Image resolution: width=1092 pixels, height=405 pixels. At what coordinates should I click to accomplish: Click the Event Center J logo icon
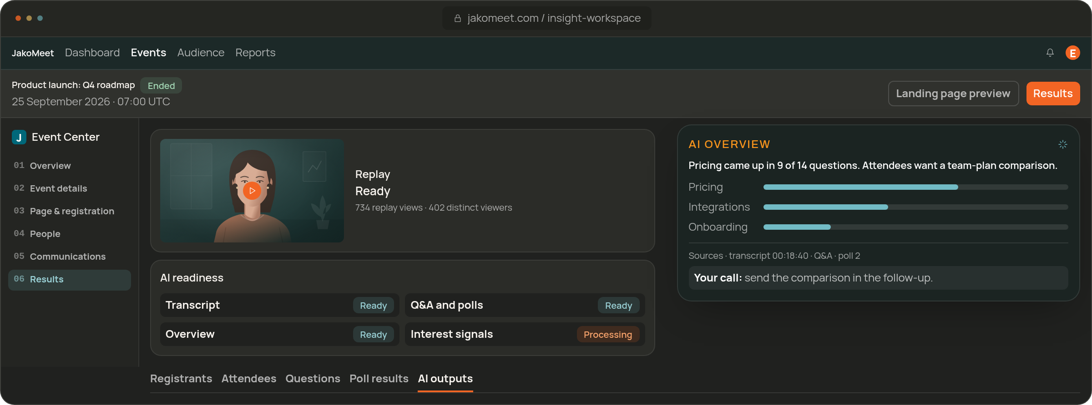19,137
